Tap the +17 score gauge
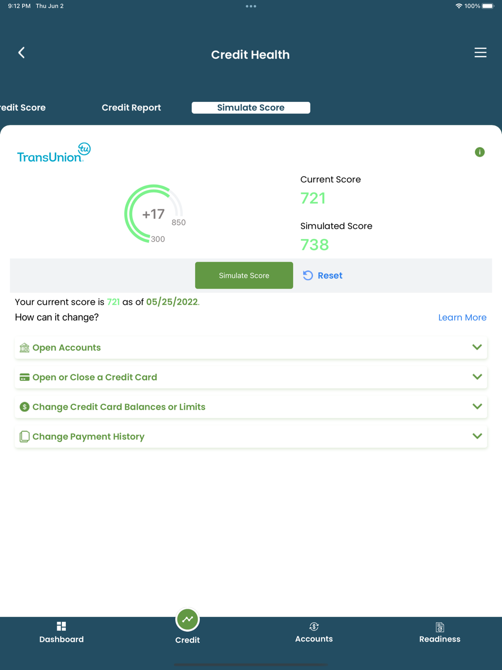The image size is (502, 670). pos(154,214)
